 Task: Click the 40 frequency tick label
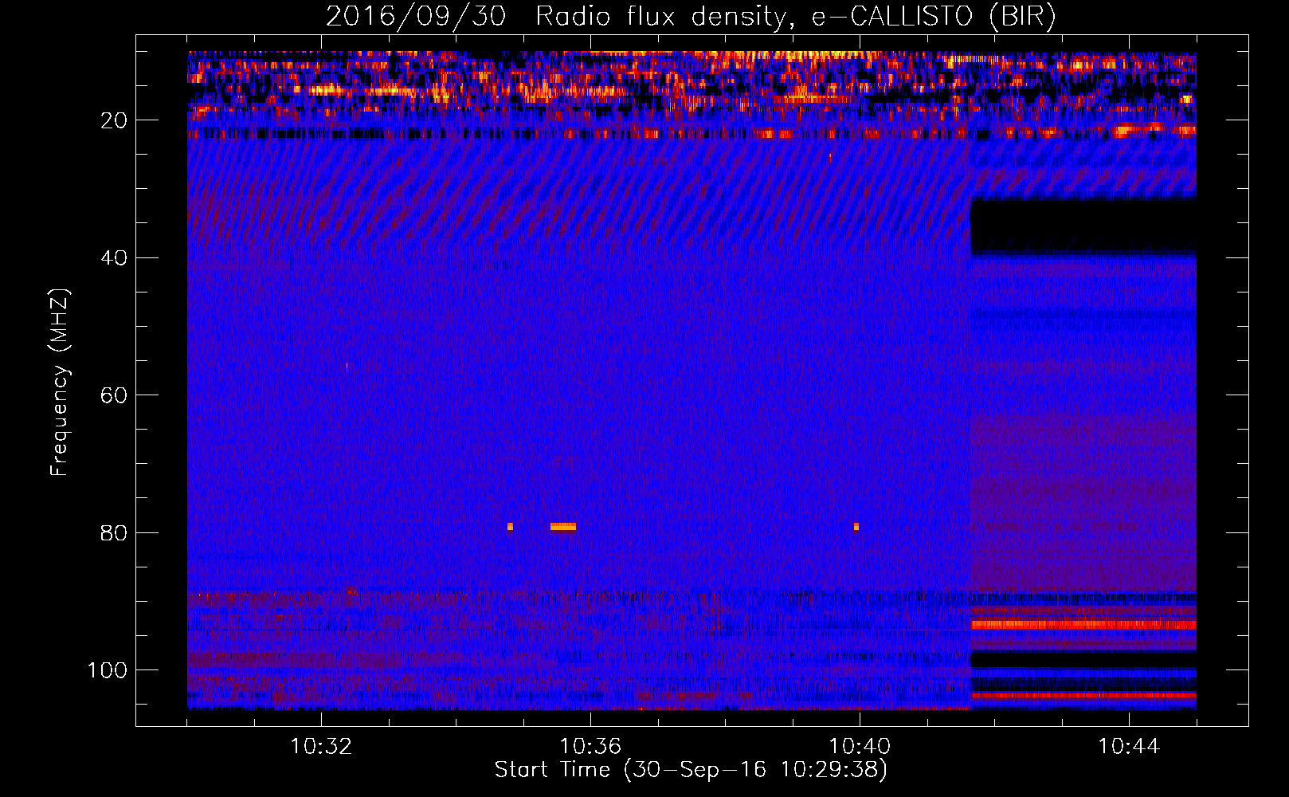tap(115, 258)
